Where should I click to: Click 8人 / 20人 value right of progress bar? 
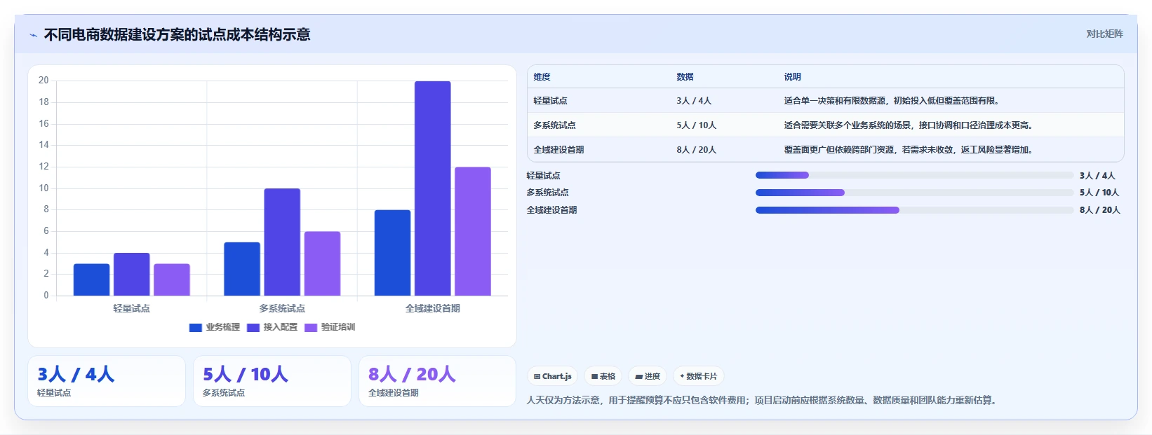pos(1100,210)
